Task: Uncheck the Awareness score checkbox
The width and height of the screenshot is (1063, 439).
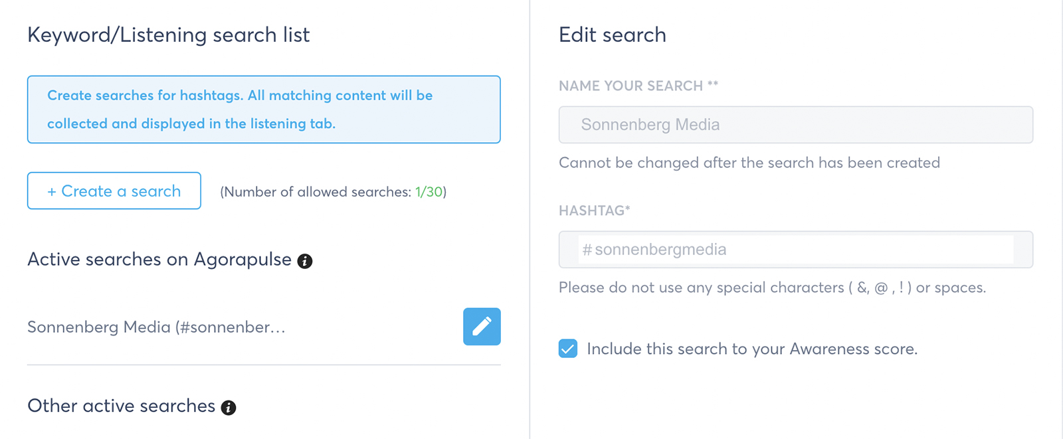Action: 568,349
